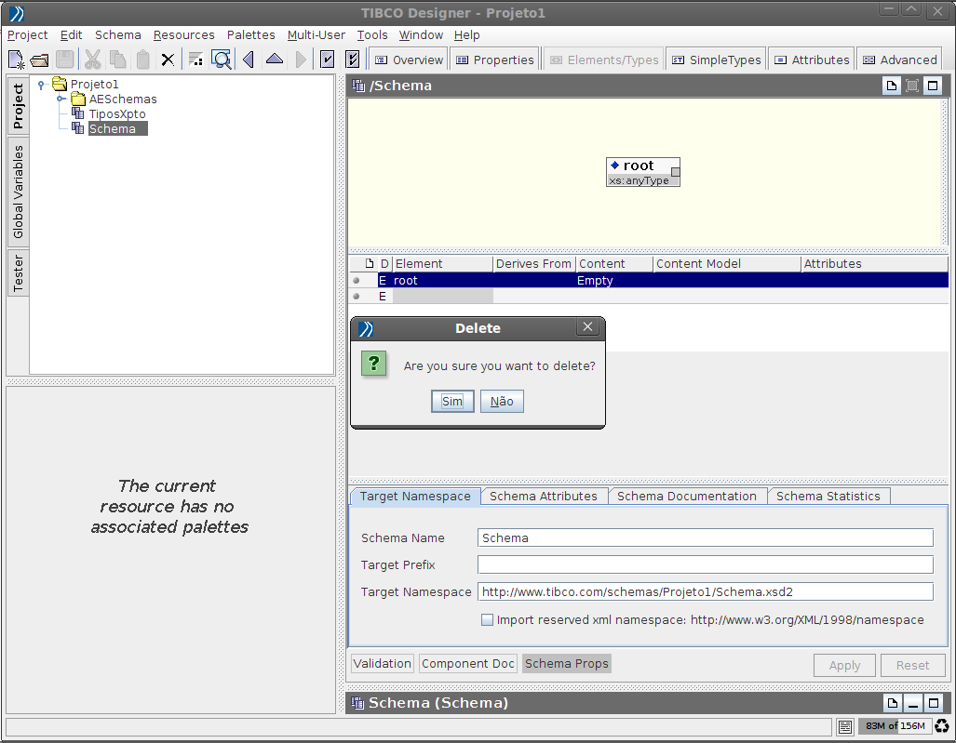Click the up triangle navigation icon
This screenshot has width=956, height=743.
pos(275,60)
